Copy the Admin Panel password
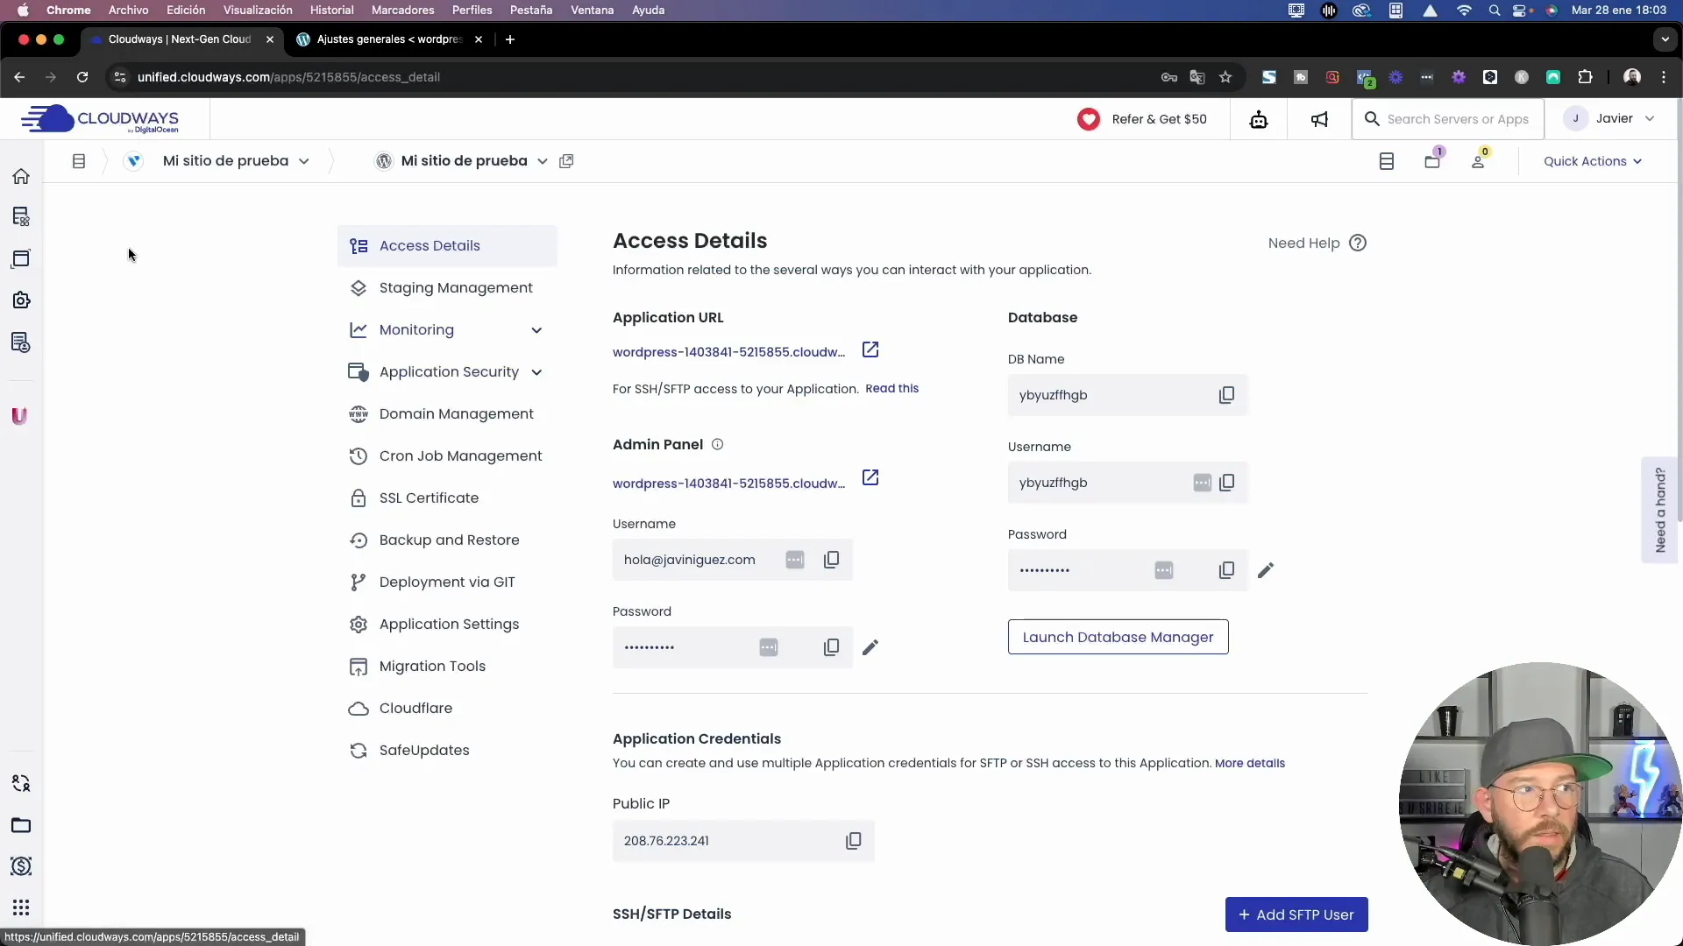Viewport: 1683px width, 946px height. [x=831, y=647]
